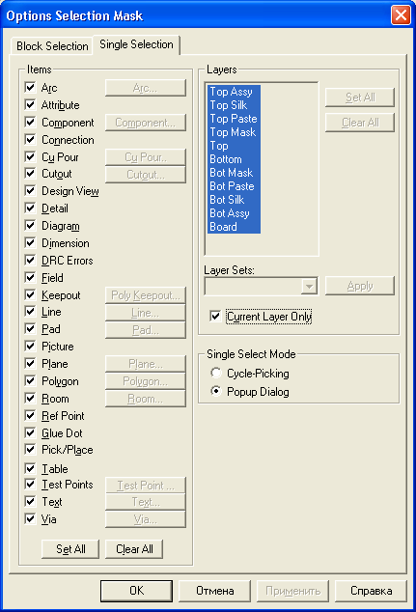
Task: Select Top Paste layer
Action: tap(234, 119)
